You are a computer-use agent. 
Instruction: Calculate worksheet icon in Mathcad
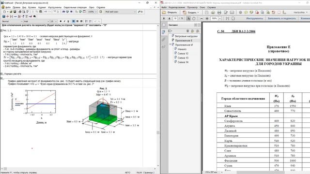click(x=71, y=12)
